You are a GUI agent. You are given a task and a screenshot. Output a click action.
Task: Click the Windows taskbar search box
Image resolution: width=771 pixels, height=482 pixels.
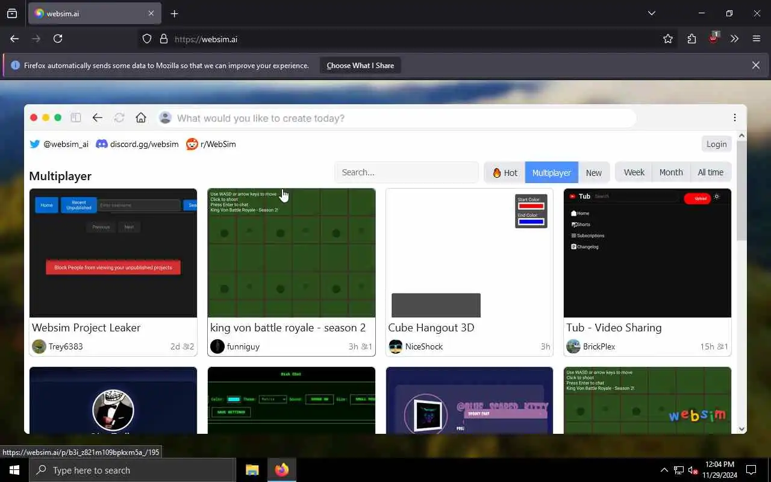tap(133, 470)
